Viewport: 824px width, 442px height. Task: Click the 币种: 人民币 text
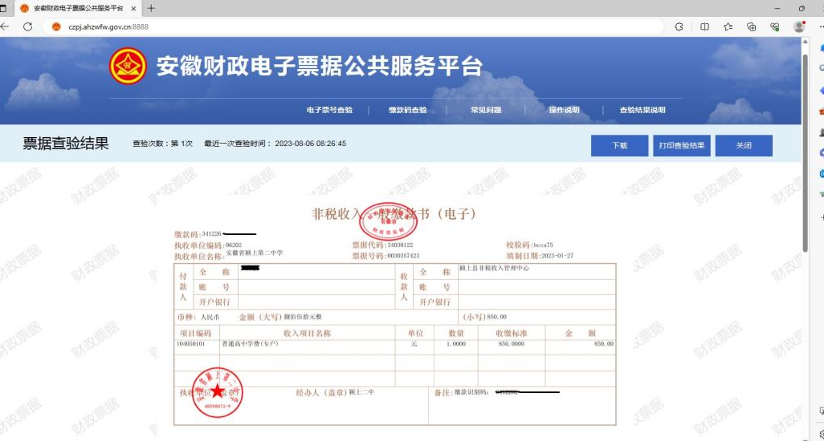tap(198, 317)
